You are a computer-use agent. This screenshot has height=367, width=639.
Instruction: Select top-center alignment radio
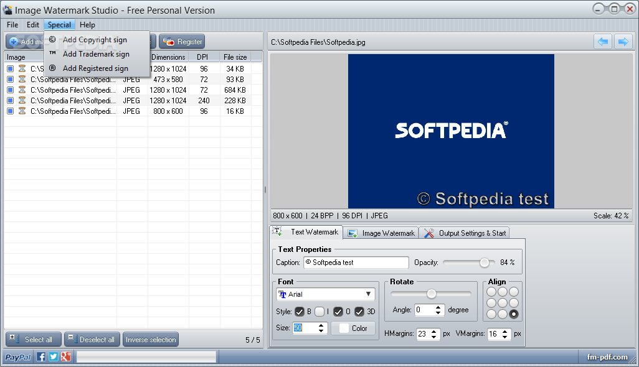pyautogui.click(x=503, y=292)
